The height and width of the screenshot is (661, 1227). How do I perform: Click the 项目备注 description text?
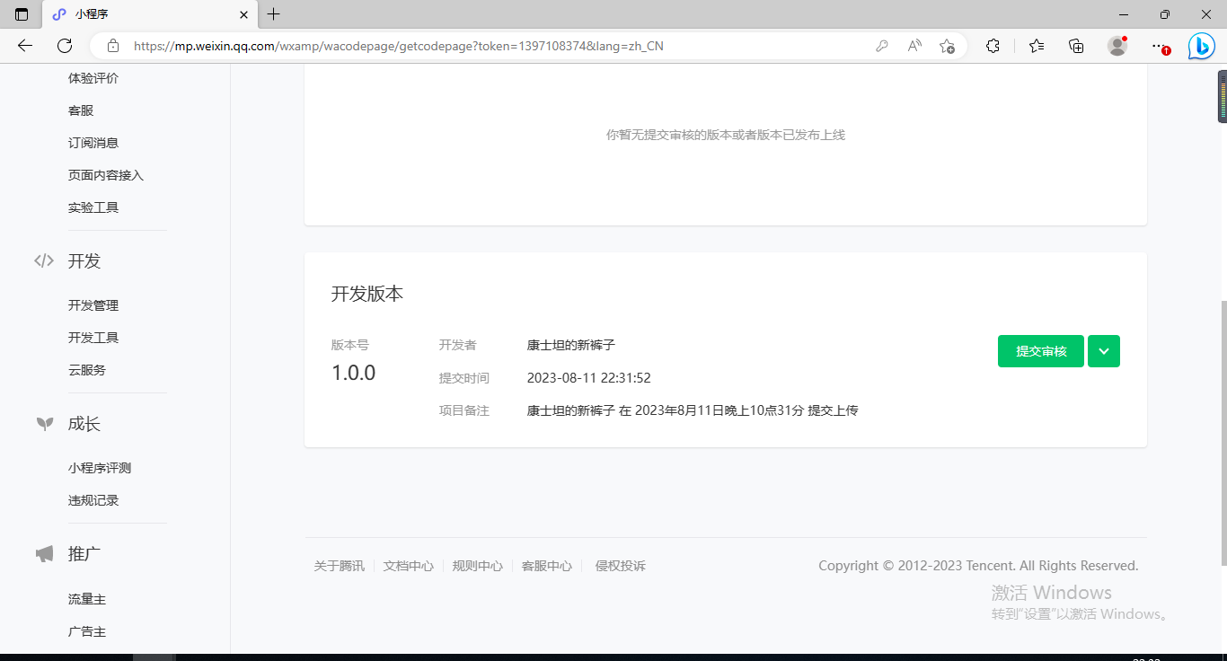point(693,410)
